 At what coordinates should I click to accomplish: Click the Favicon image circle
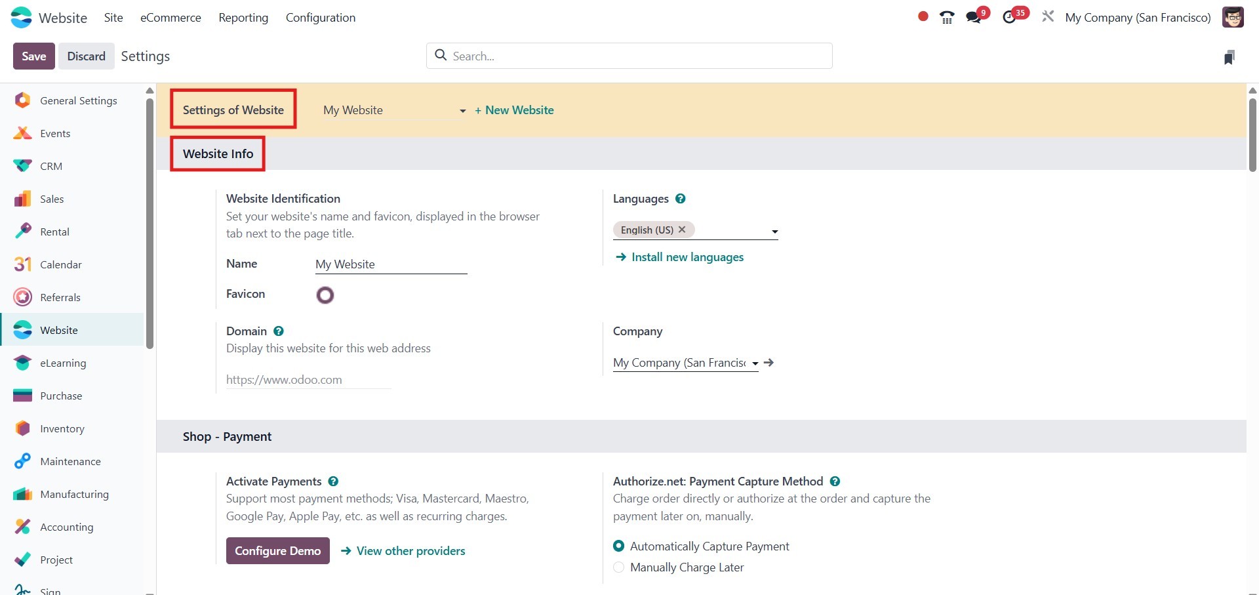tap(325, 295)
